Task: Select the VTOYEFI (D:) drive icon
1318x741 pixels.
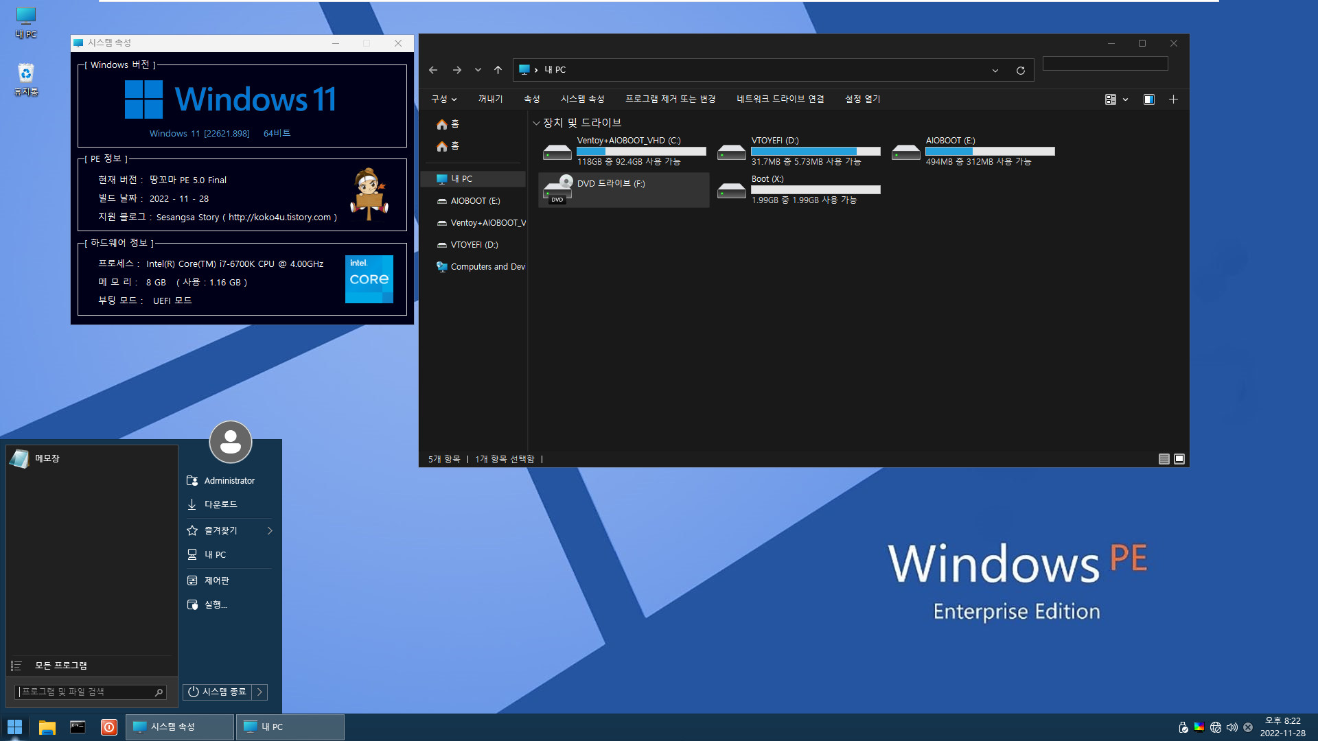Action: pos(732,152)
